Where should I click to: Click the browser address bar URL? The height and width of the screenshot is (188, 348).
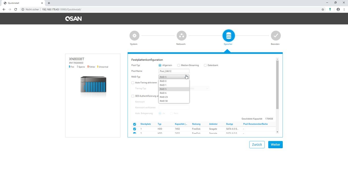coord(61,9)
